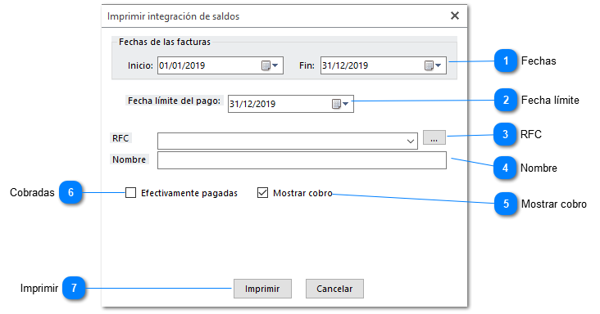Click the RFC label
The image size is (600, 314).
tap(121, 138)
